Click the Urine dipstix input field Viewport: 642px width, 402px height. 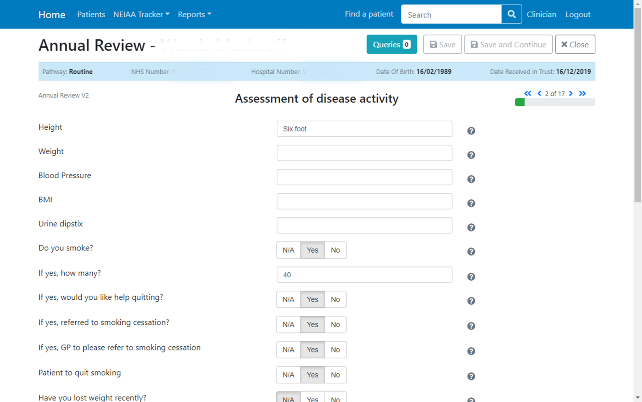[364, 225]
